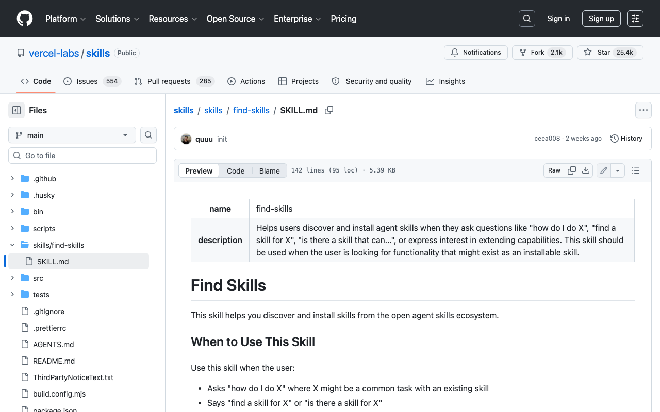Open AGENTS.md in file tree
Screen dimensions: 660x412
54,344
